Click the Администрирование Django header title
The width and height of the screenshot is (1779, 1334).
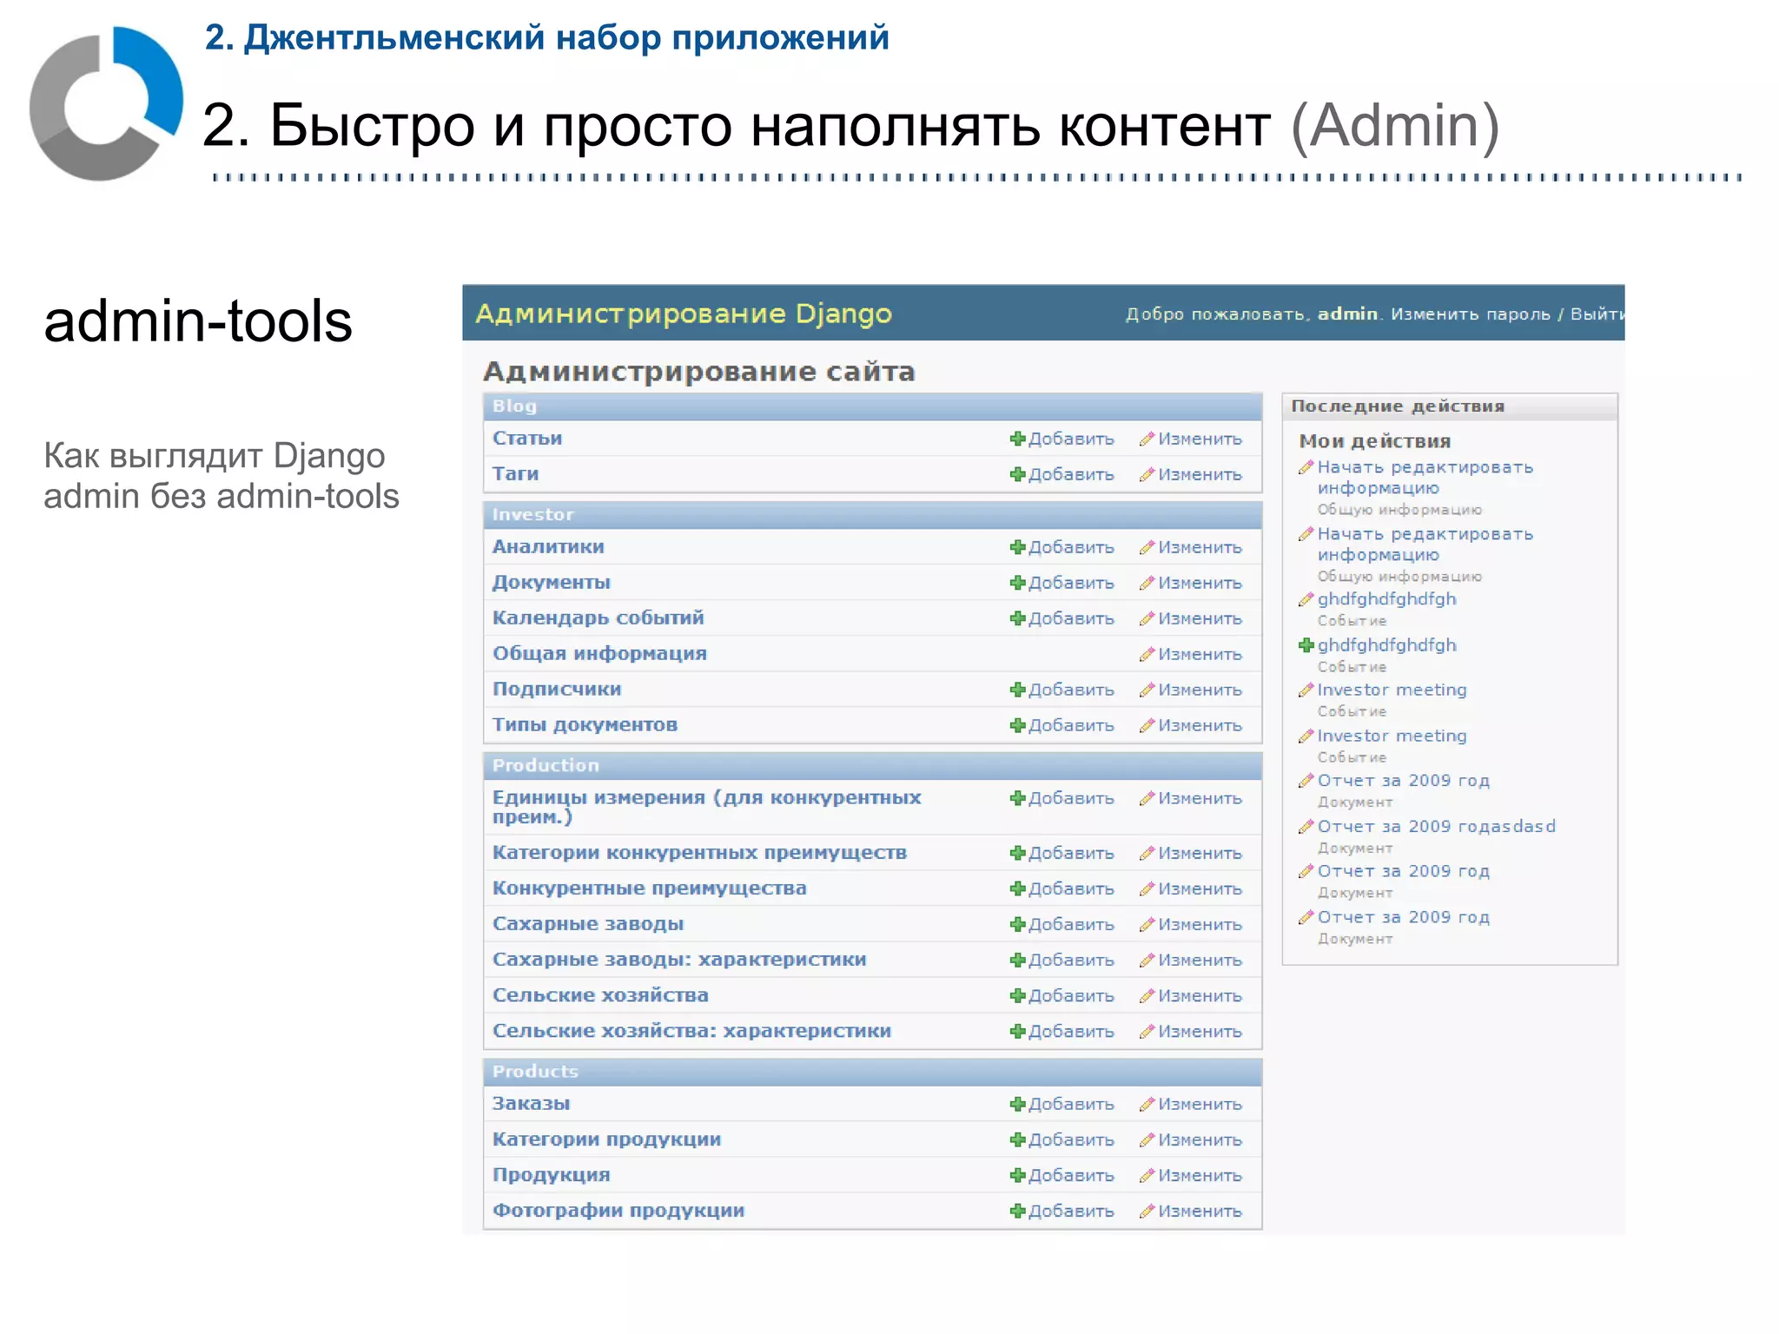(684, 314)
